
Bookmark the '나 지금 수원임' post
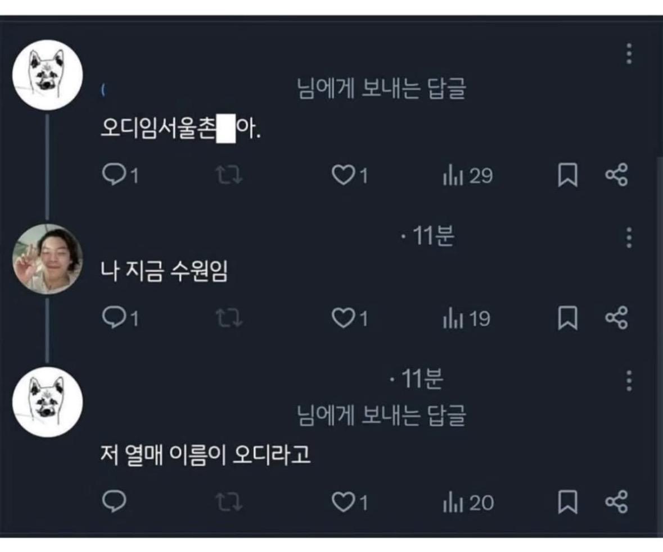tap(567, 318)
